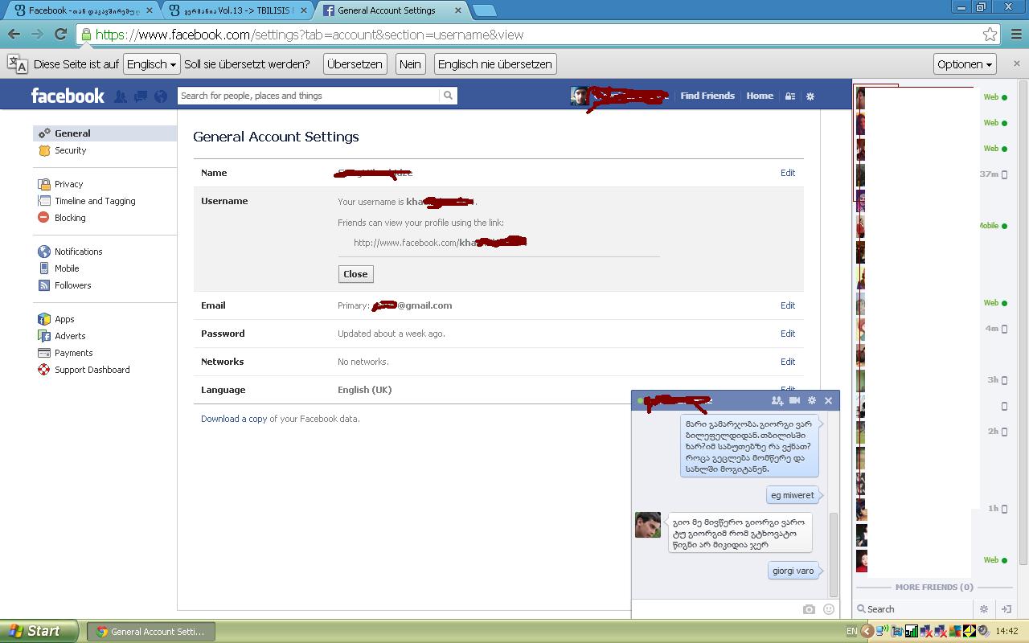
Task: Open the messages icon in header
Action: pyautogui.click(x=141, y=96)
